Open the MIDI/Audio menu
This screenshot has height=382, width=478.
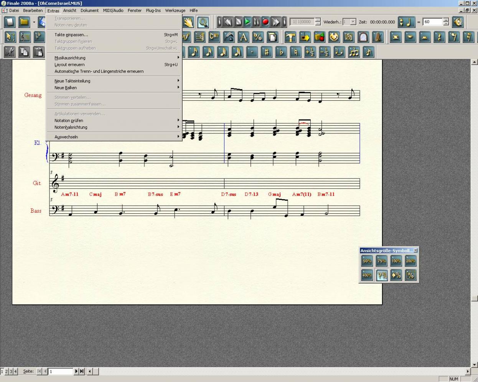(x=113, y=10)
